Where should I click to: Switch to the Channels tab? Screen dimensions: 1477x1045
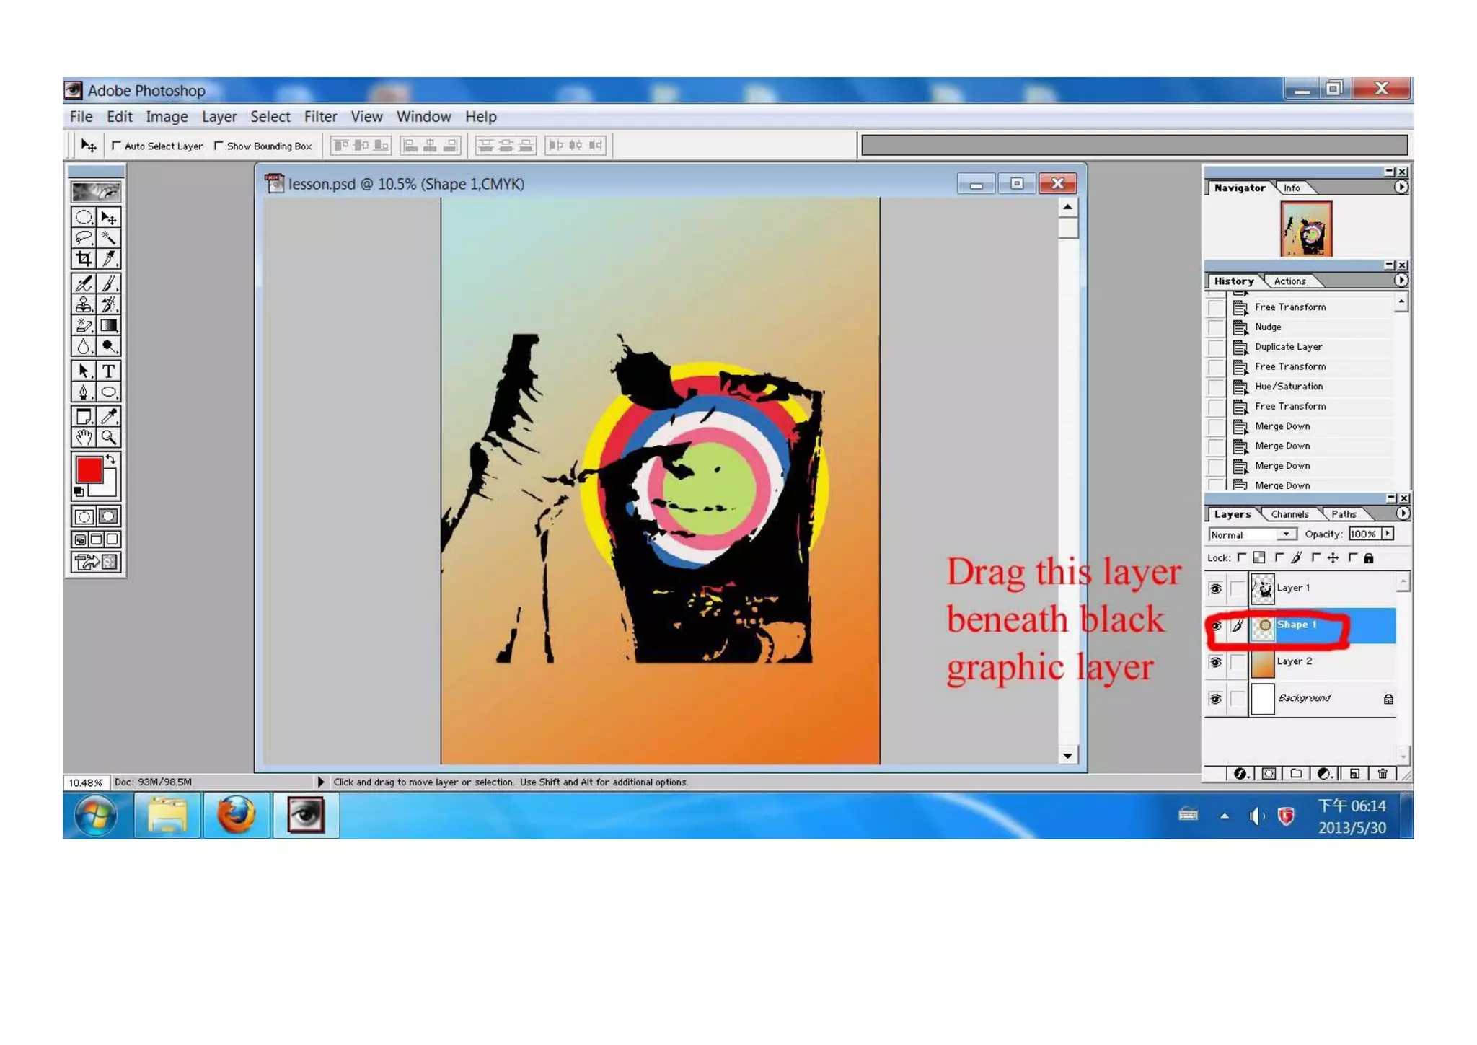click(x=1289, y=514)
